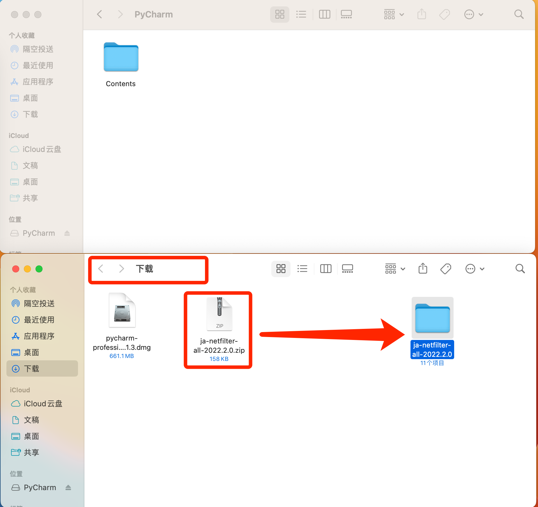Switch PyCharm window to list view
The width and height of the screenshot is (538, 507).
(301, 14)
